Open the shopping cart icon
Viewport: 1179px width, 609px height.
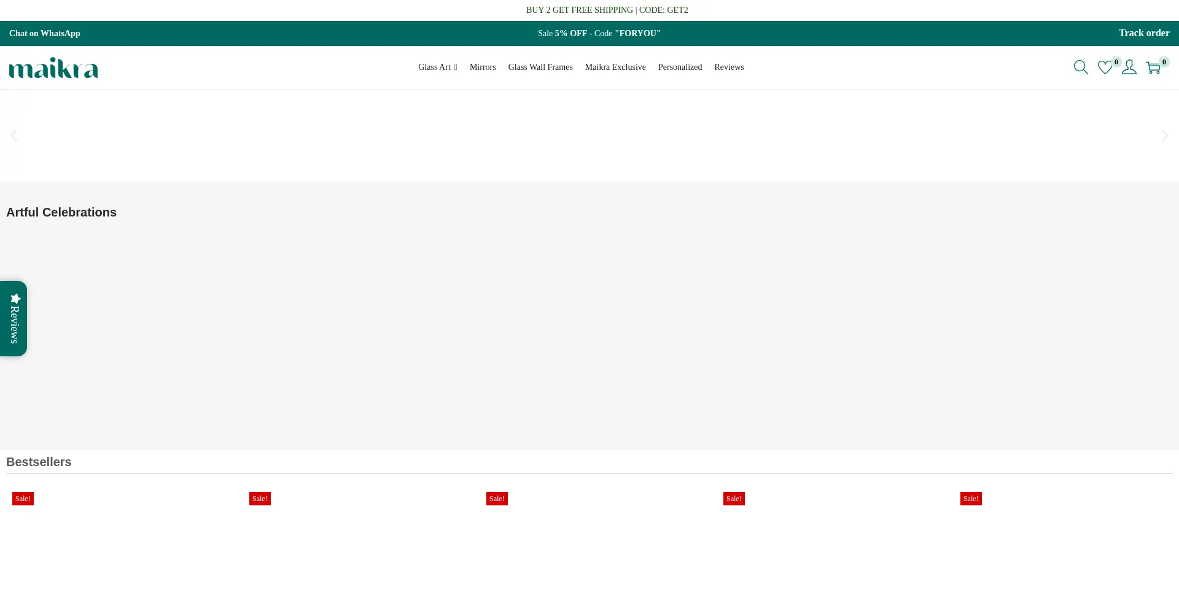pos(1153,67)
